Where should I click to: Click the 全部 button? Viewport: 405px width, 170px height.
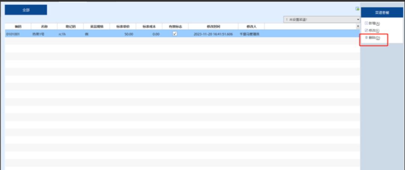(x=26, y=10)
